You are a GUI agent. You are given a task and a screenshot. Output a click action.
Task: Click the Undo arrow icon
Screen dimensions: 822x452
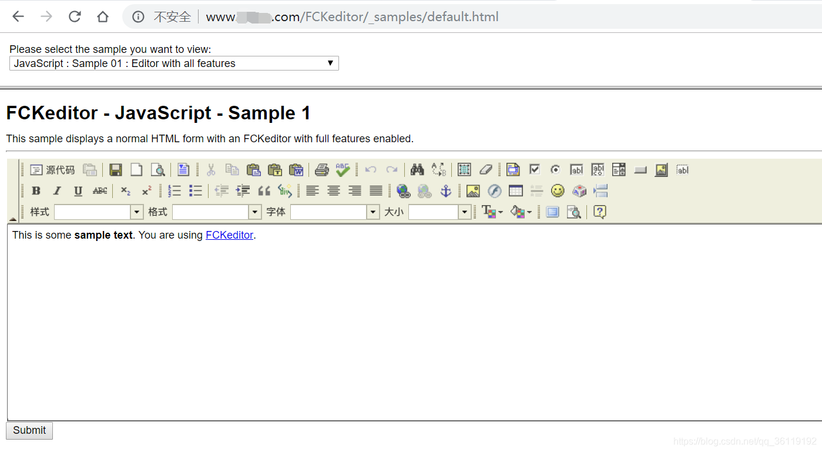point(370,170)
